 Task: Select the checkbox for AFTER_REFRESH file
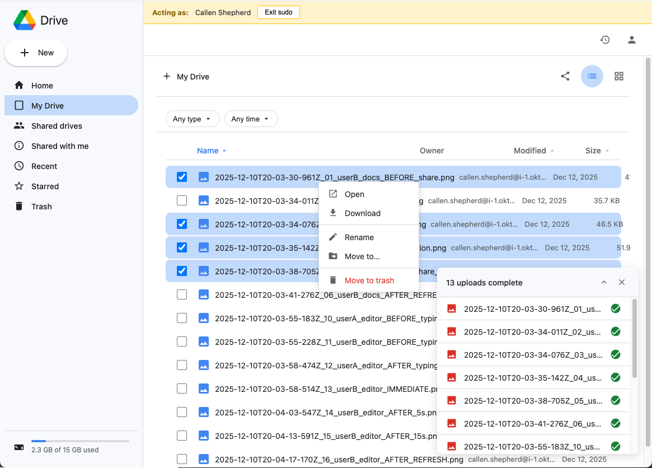click(x=181, y=294)
